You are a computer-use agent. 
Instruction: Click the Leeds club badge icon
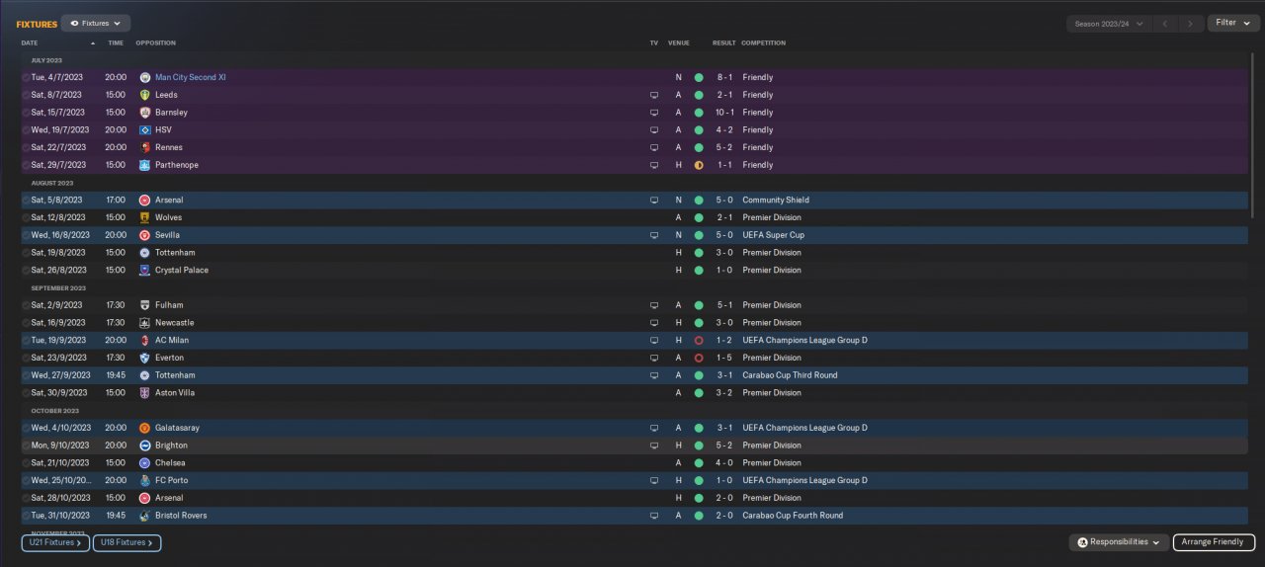point(144,95)
